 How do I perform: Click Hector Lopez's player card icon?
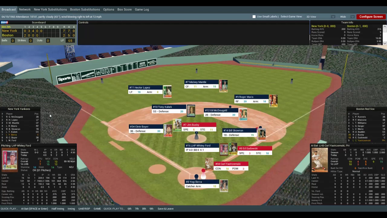[x=167, y=92]
